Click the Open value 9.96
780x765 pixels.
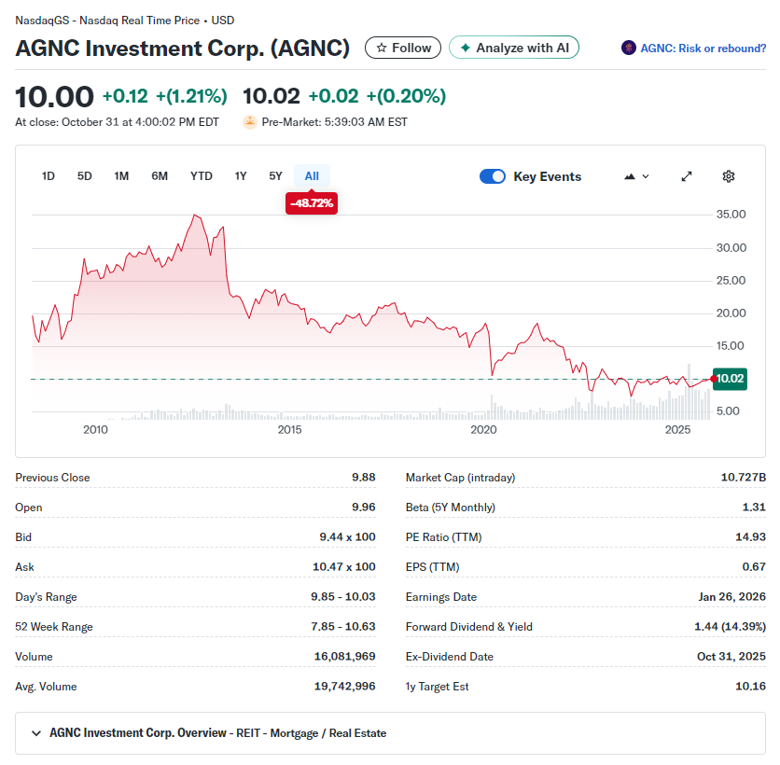click(x=364, y=508)
